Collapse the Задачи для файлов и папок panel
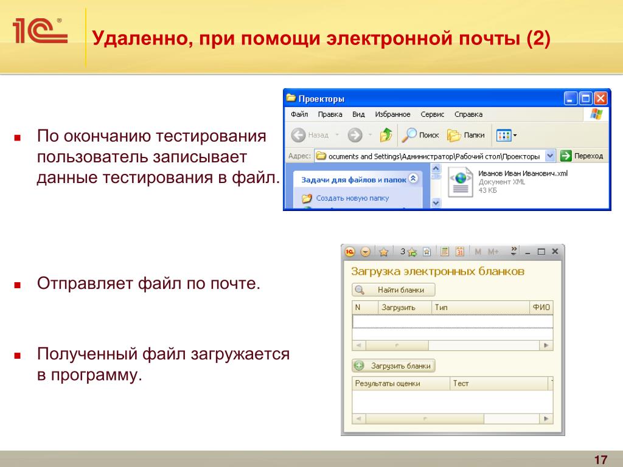The width and height of the screenshot is (623, 467). click(x=413, y=179)
